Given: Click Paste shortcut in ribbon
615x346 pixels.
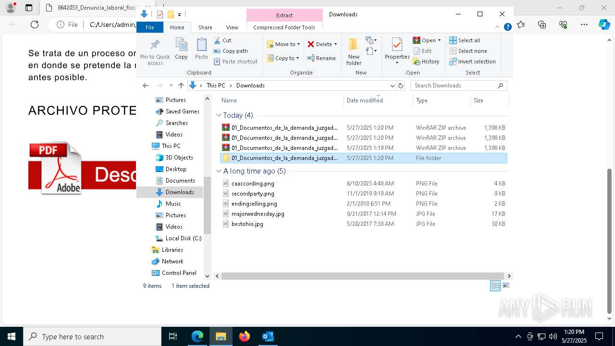Looking at the screenshot, I should pos(235,62).
